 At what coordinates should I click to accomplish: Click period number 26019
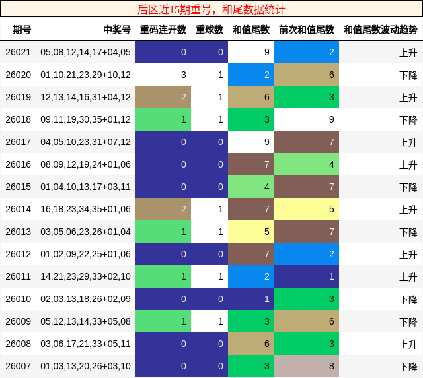tap(19, 97)
